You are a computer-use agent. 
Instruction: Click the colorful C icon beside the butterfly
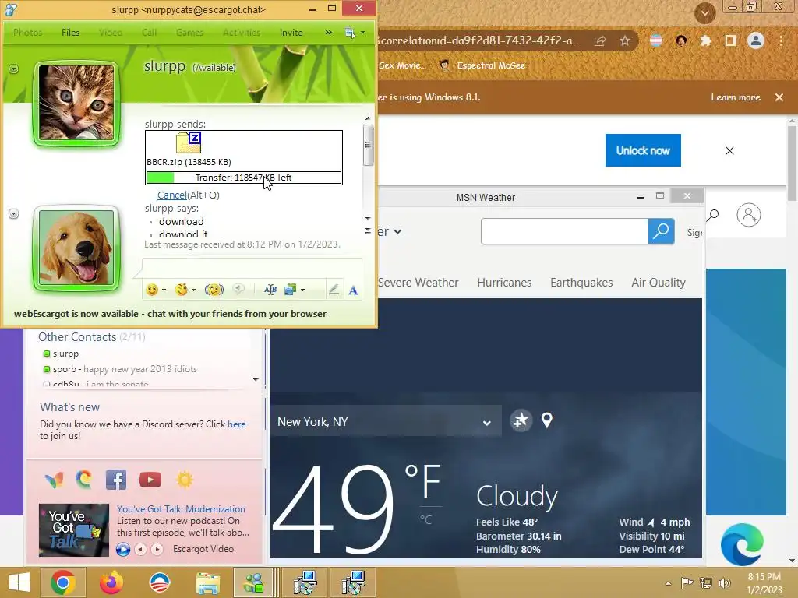tap(84, 480)
